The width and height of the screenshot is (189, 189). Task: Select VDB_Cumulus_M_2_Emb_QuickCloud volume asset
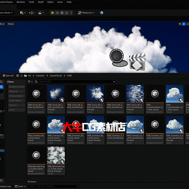click(36, 130)
